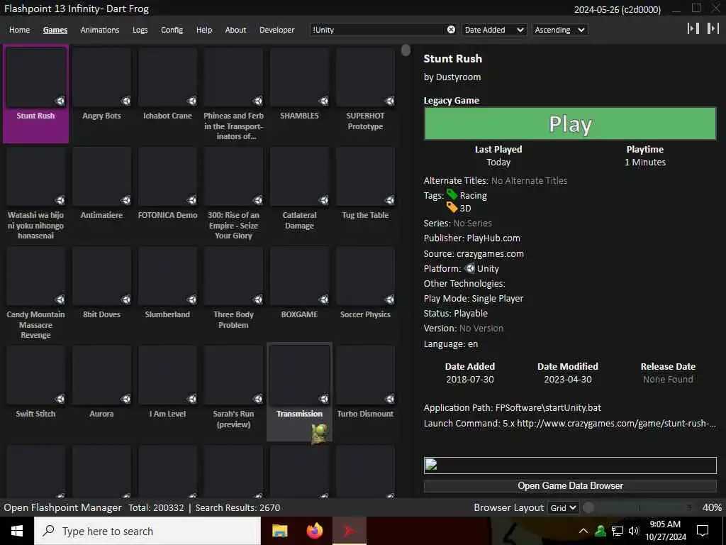Open the Animations tab
Viewport: 726px width, 545px height.
coord(100,30)
